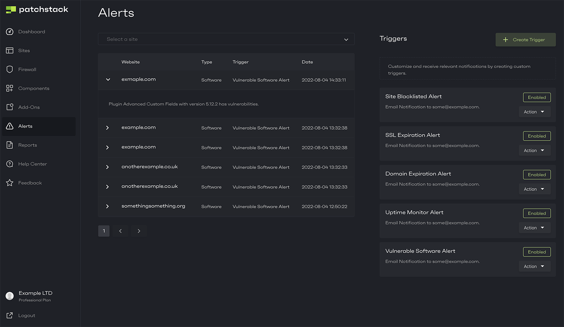Image resolution: width=564 pixels, height=327 pixels.
Task: Click the Create Trigger button
Action: point(525,40)
